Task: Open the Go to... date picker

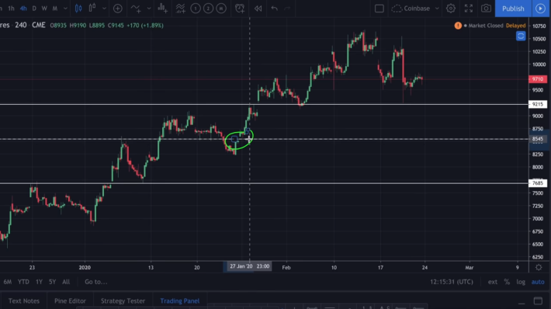Action: 96,282
